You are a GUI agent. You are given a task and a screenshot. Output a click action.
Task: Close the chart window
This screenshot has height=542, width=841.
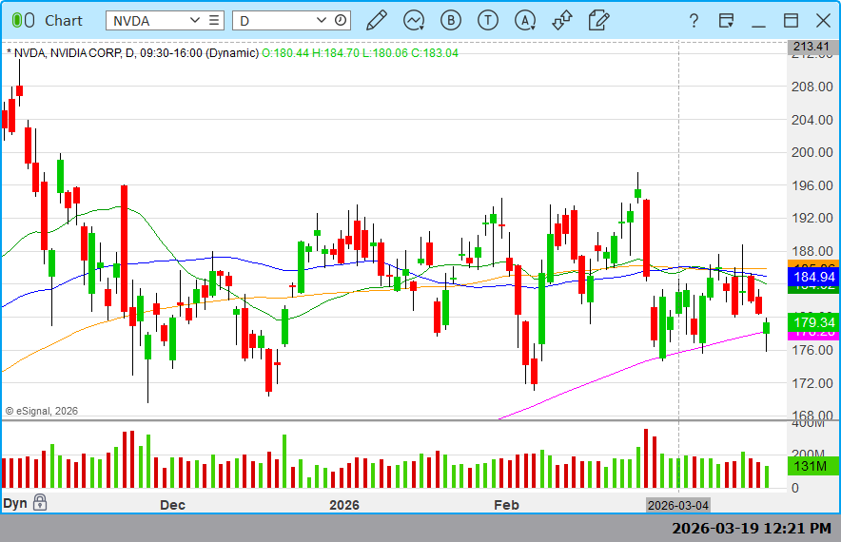[x=823, y=21]
